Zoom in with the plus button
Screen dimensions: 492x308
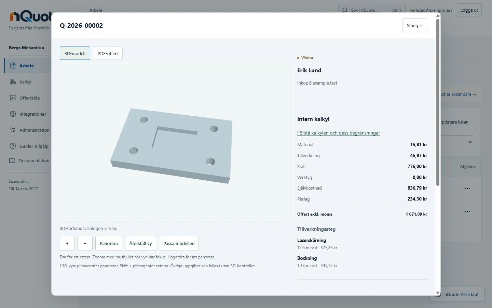tap(67, 243)
